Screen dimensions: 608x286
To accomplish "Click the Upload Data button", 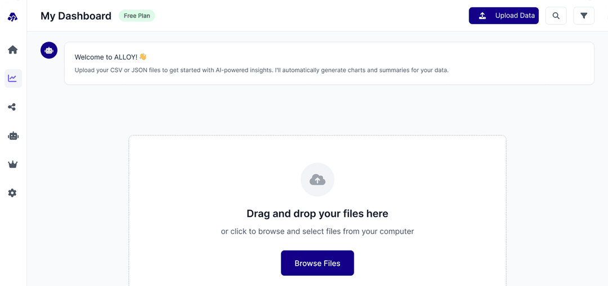I will (x=504, y=16).
